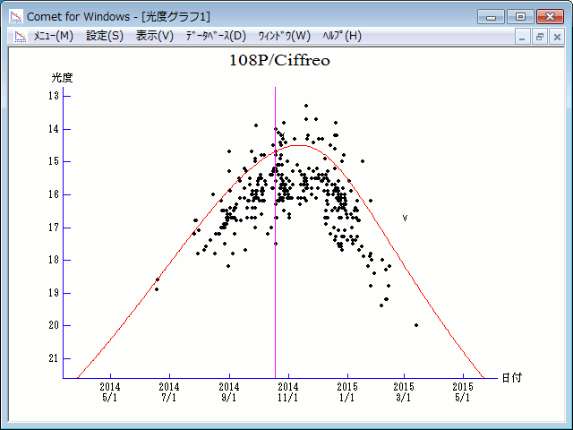Open the 表示(V) view menu
The height and width of the screenshot is (430, 573).
pyautogui.click(x=155, y=36)
